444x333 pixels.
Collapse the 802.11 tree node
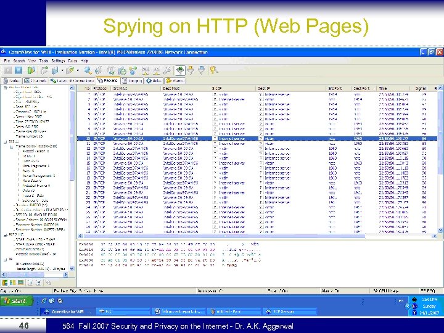5,142
